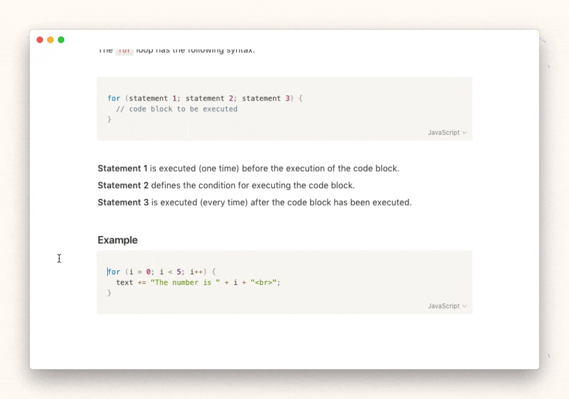This screenshot has height=399, width=569.
Task: Click the red close window button
Action: click(39, 40)
